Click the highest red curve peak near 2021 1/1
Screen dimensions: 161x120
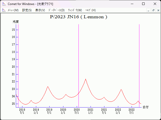tap(86, 79)
